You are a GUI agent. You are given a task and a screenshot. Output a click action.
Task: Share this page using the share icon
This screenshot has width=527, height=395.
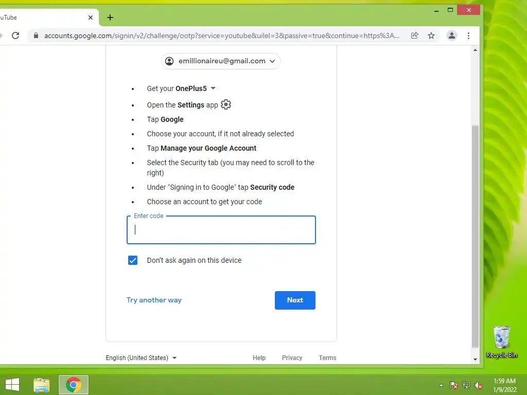[414, 35]
